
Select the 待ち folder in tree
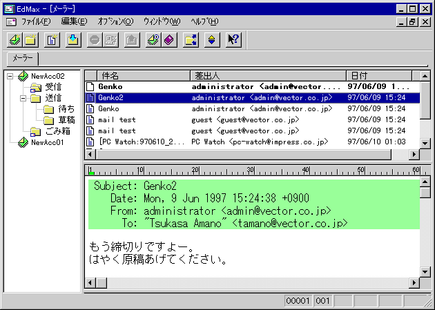66,109
